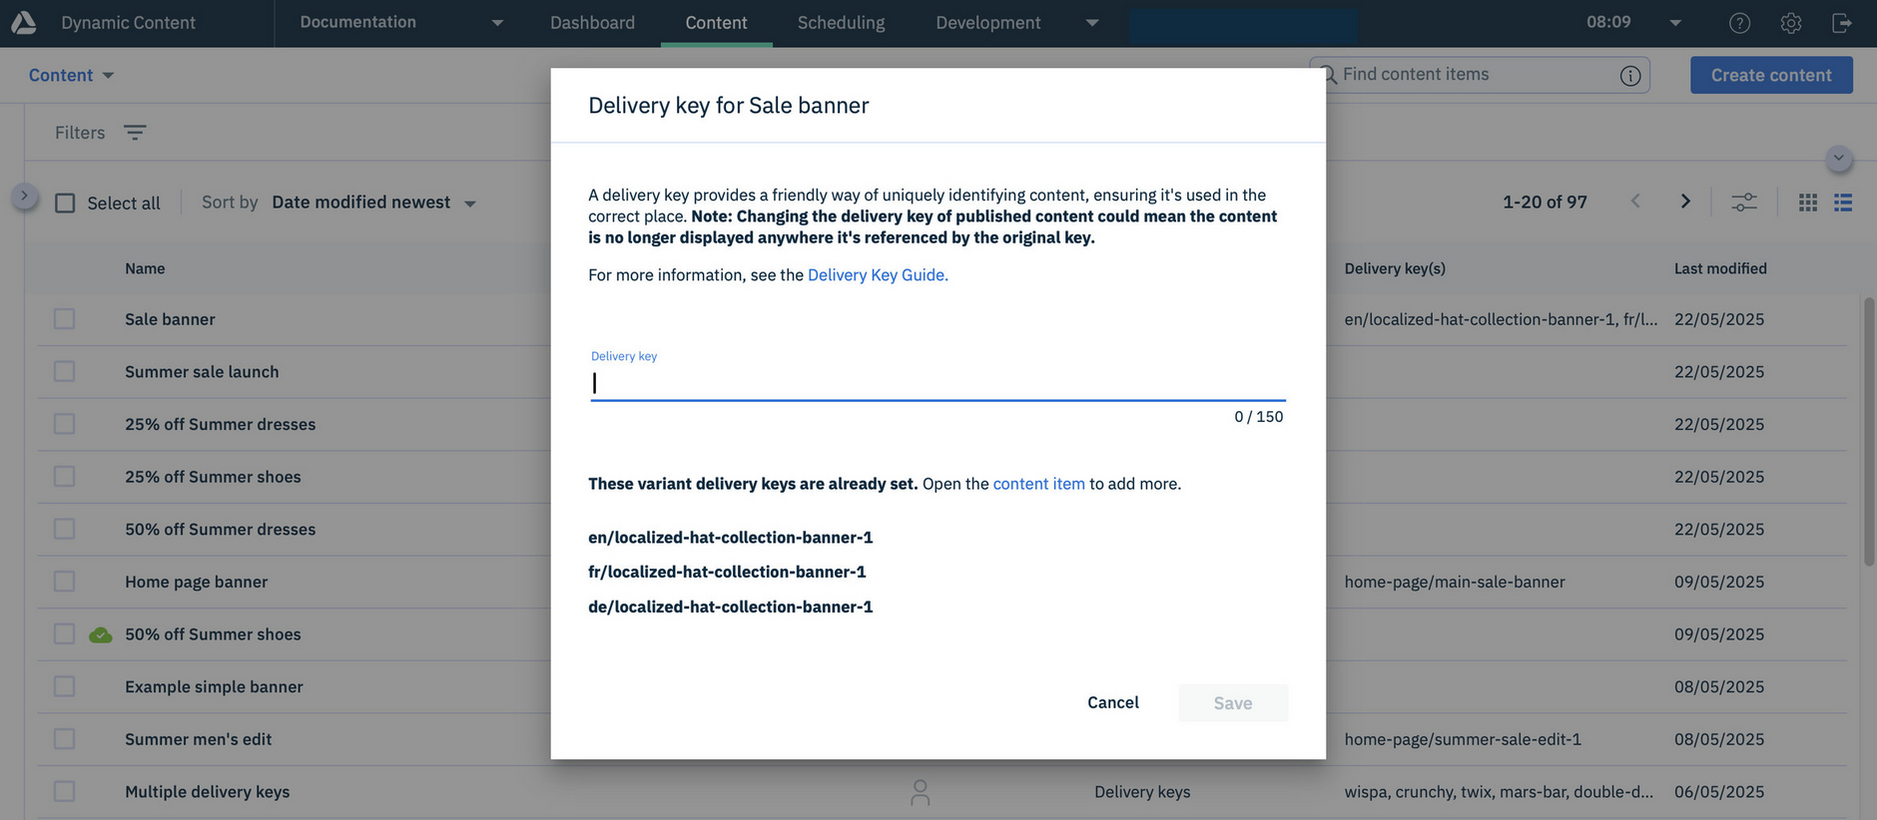Check the 25% off Summer shoes checkbox
The width and height of the screenshot is (1877, 820).
coord(65,477)
